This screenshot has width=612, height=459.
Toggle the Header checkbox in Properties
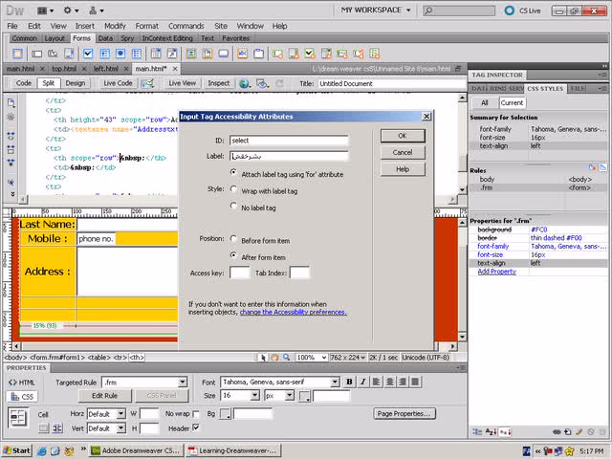click(196, 427)
